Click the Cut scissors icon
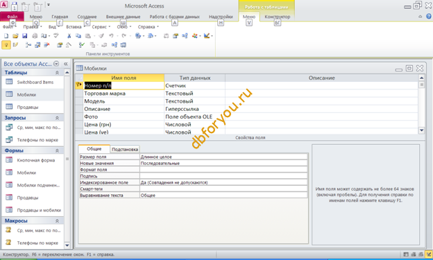This screenshot has width=433, height=260. [x=69, y=36]
